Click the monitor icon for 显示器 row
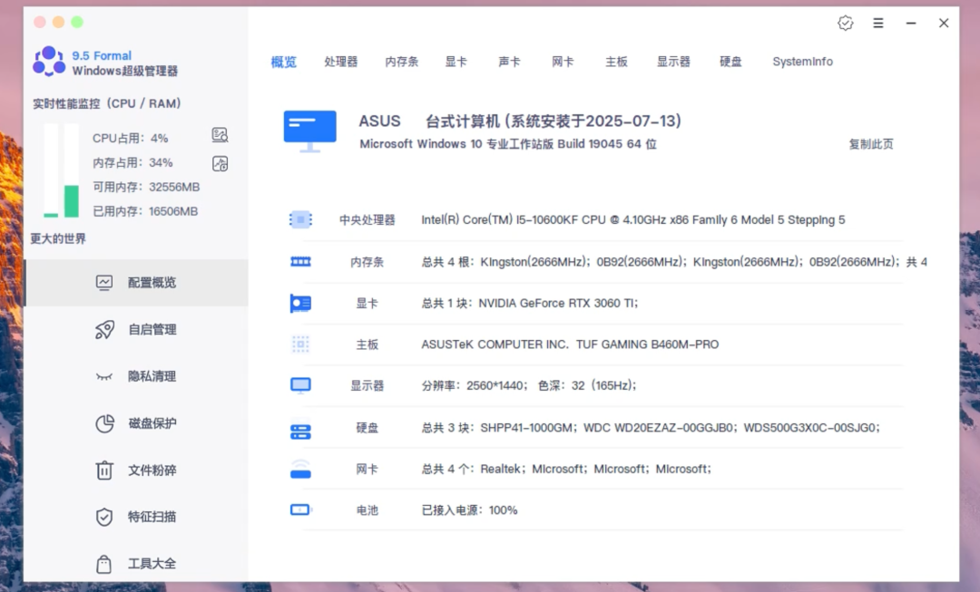 (x=300, y=385)
